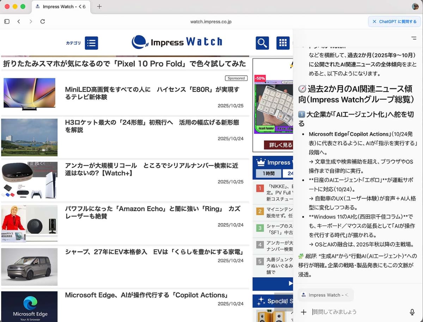Click the Sponsored label badge
Viewport: 423px width, 322px height.
click(236, 78)
